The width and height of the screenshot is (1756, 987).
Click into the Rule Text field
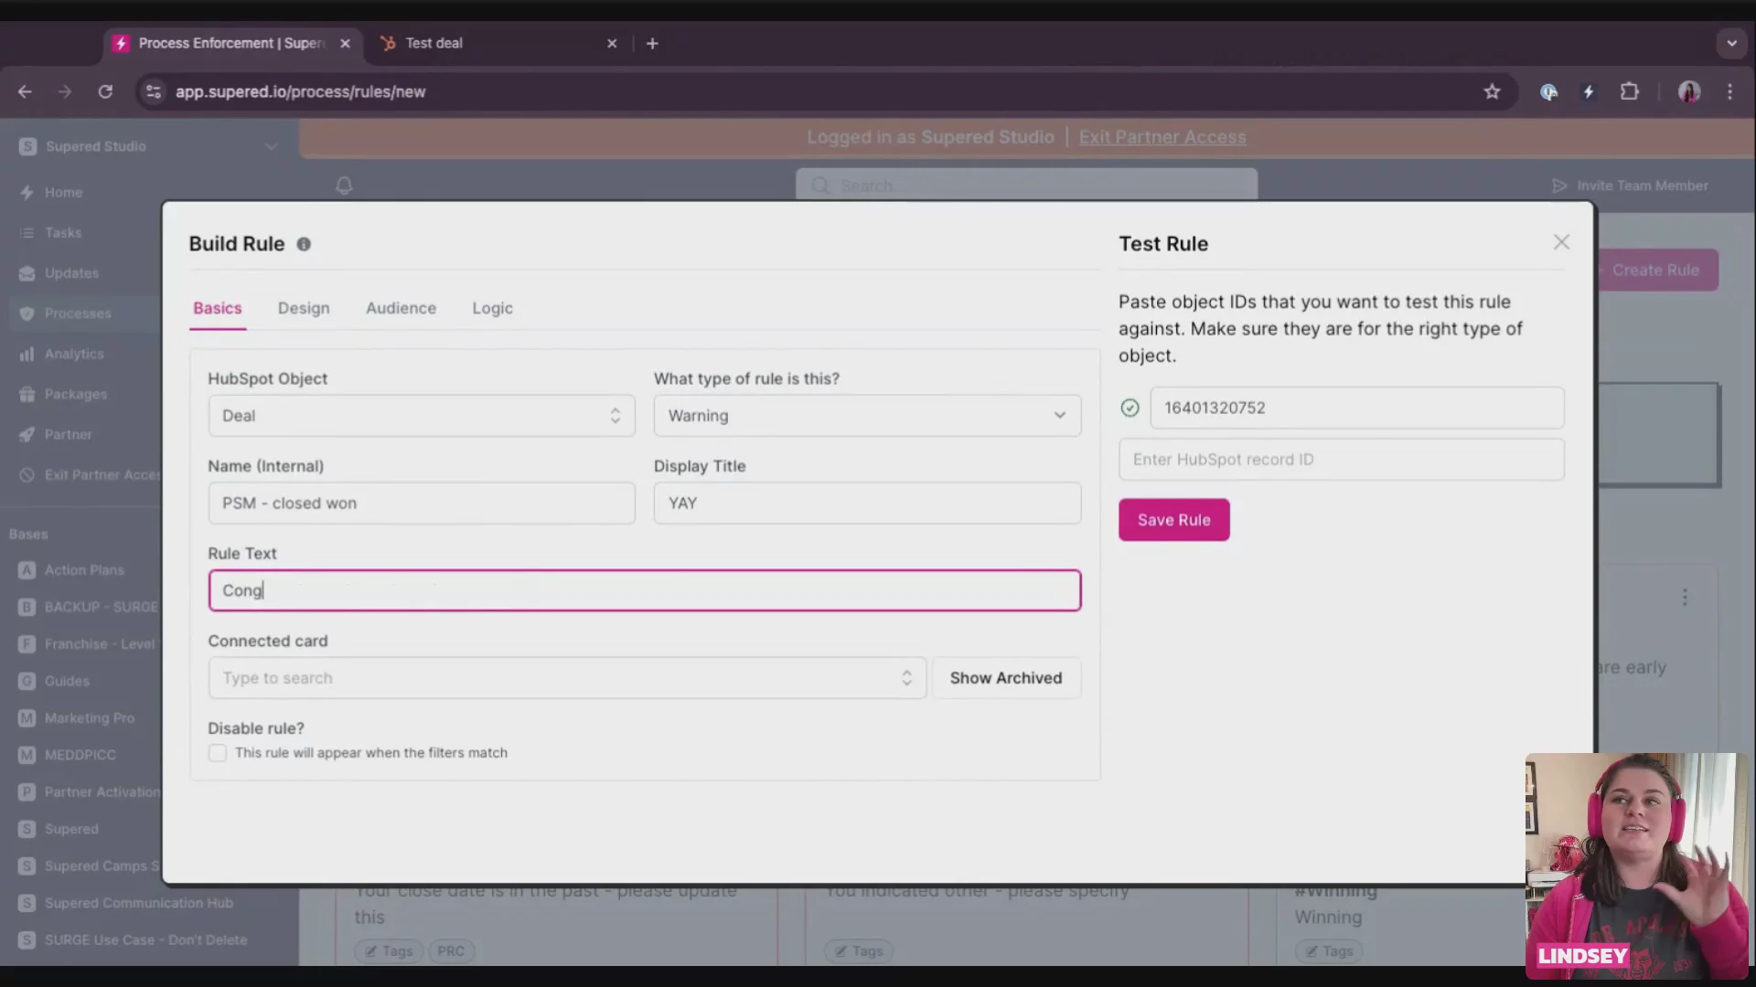click(x=644, y=590)
